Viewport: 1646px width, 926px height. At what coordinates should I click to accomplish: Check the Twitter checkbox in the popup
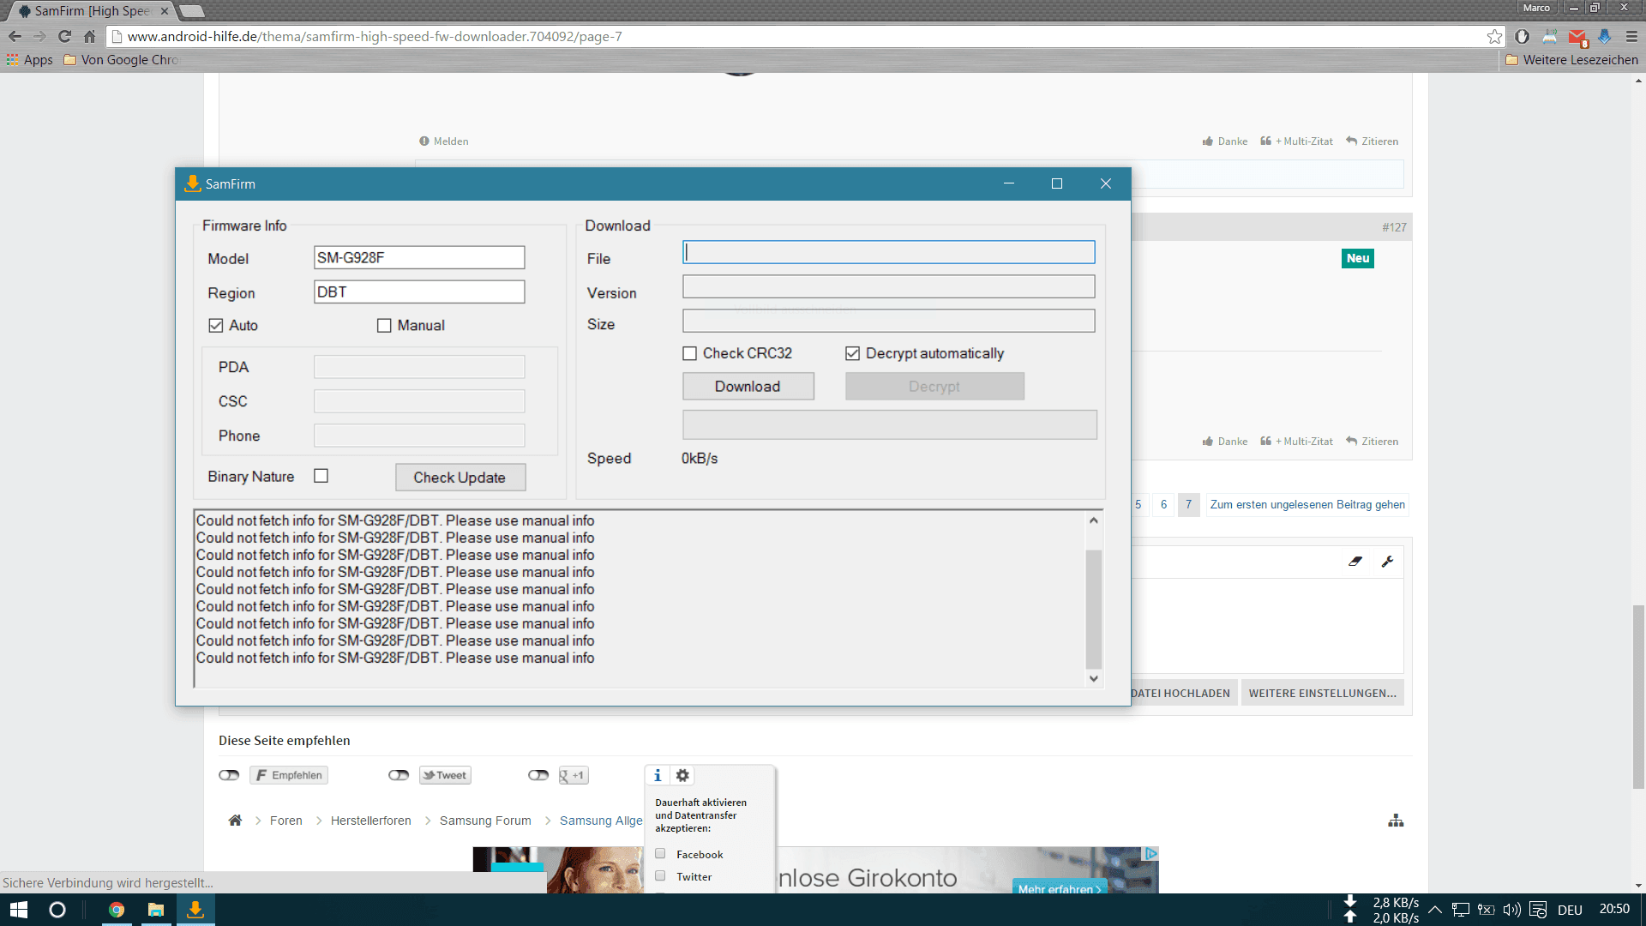(660, 876)
